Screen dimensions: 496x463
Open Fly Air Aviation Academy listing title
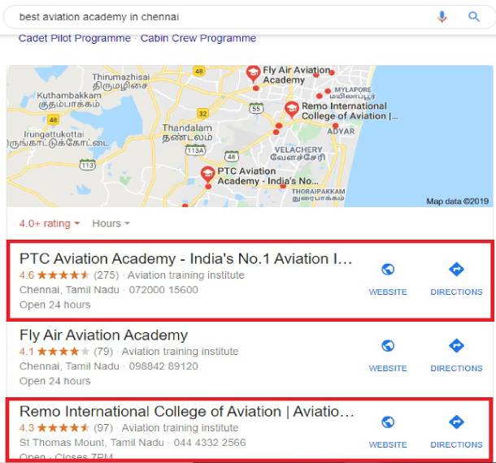103,335
